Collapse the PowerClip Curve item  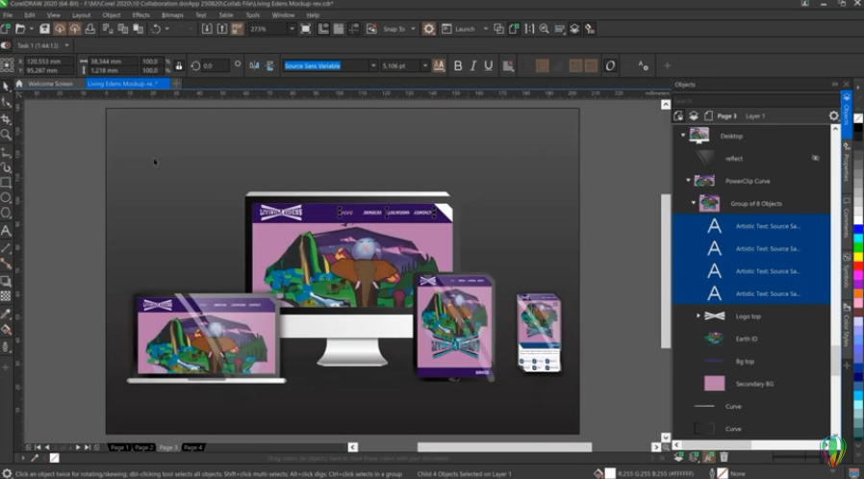tap(688, 180)
